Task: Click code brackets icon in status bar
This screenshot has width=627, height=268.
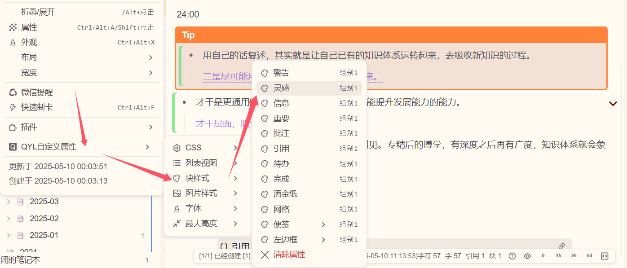Action: (x=605, y=256)
